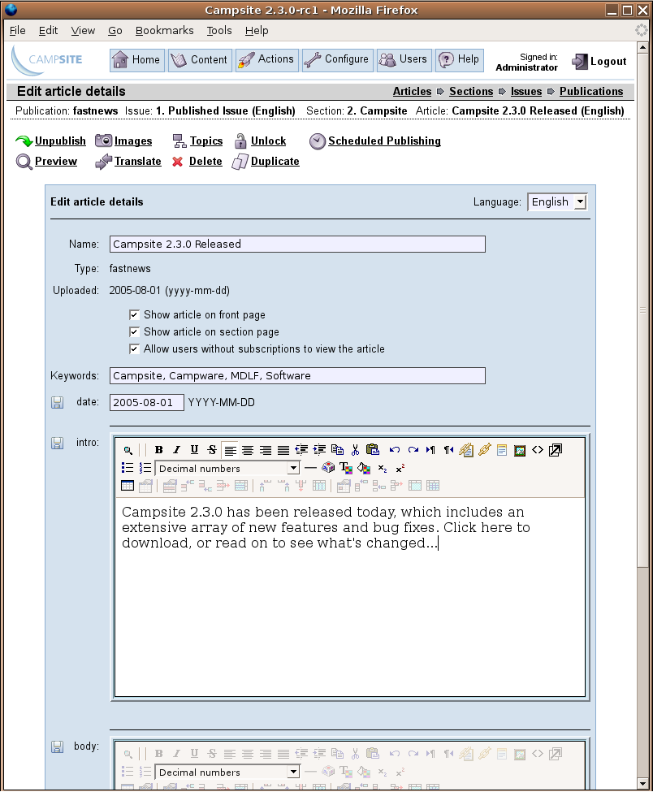This screenshot has width=653, height=792.
Task: Click the save icon beside body label
Action: point(57,747)
